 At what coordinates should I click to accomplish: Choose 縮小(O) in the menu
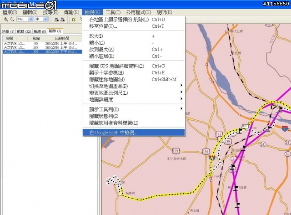coord(134,43)
